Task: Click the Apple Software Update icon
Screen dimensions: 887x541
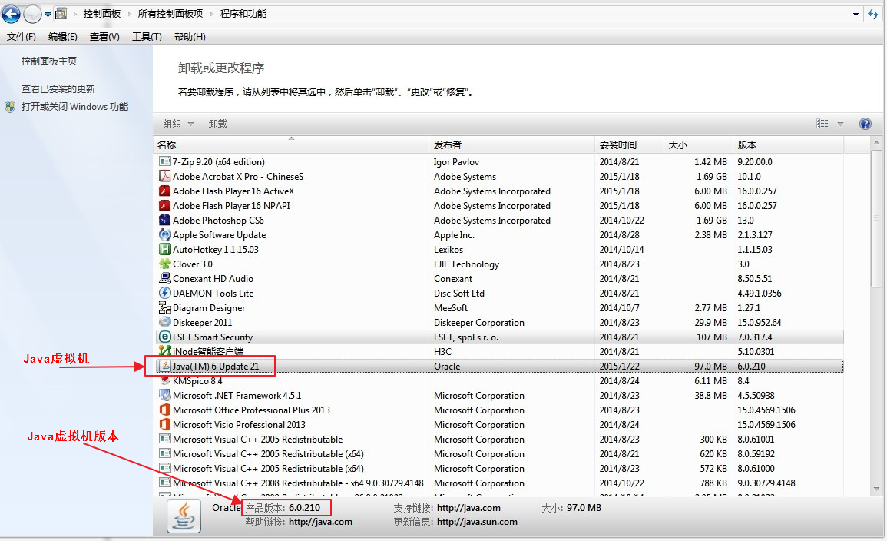Action: coord(164,235)
